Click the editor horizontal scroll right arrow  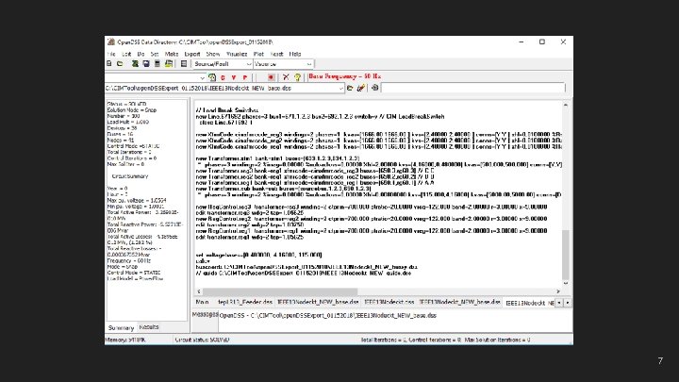pyautogui.click(x=558, y=291)
